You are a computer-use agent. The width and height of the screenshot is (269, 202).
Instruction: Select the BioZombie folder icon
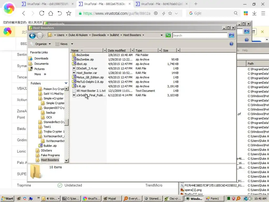point(74,55)
